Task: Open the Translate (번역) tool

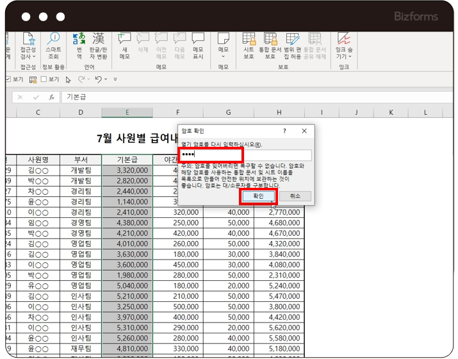Action: [x=79, y=40]
